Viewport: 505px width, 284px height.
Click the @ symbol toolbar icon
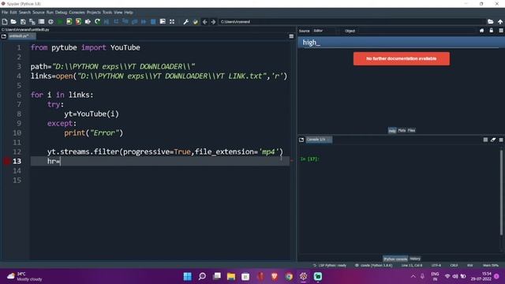[x=50, y=21]
